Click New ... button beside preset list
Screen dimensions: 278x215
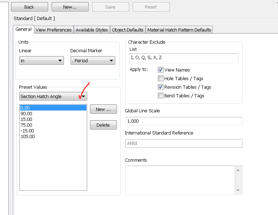[x=103, y=109]
